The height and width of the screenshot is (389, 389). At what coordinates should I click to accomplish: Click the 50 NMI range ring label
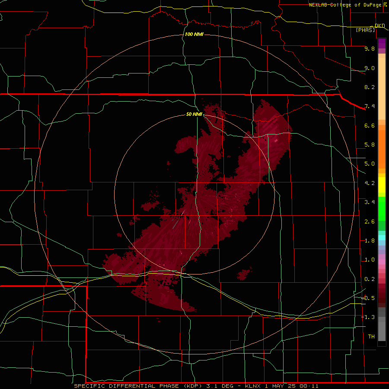(x=194, y=114)
